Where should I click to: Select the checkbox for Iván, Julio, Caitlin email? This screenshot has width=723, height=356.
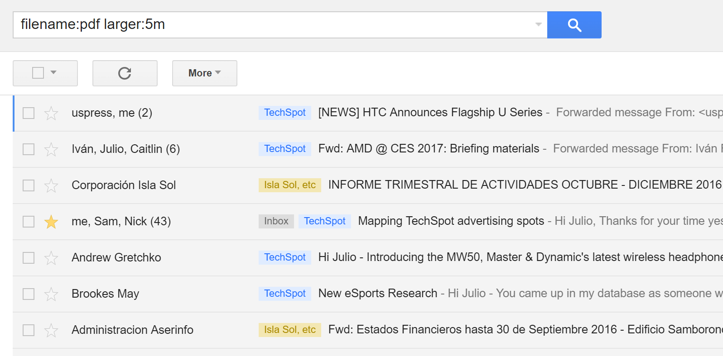[29, 149]
